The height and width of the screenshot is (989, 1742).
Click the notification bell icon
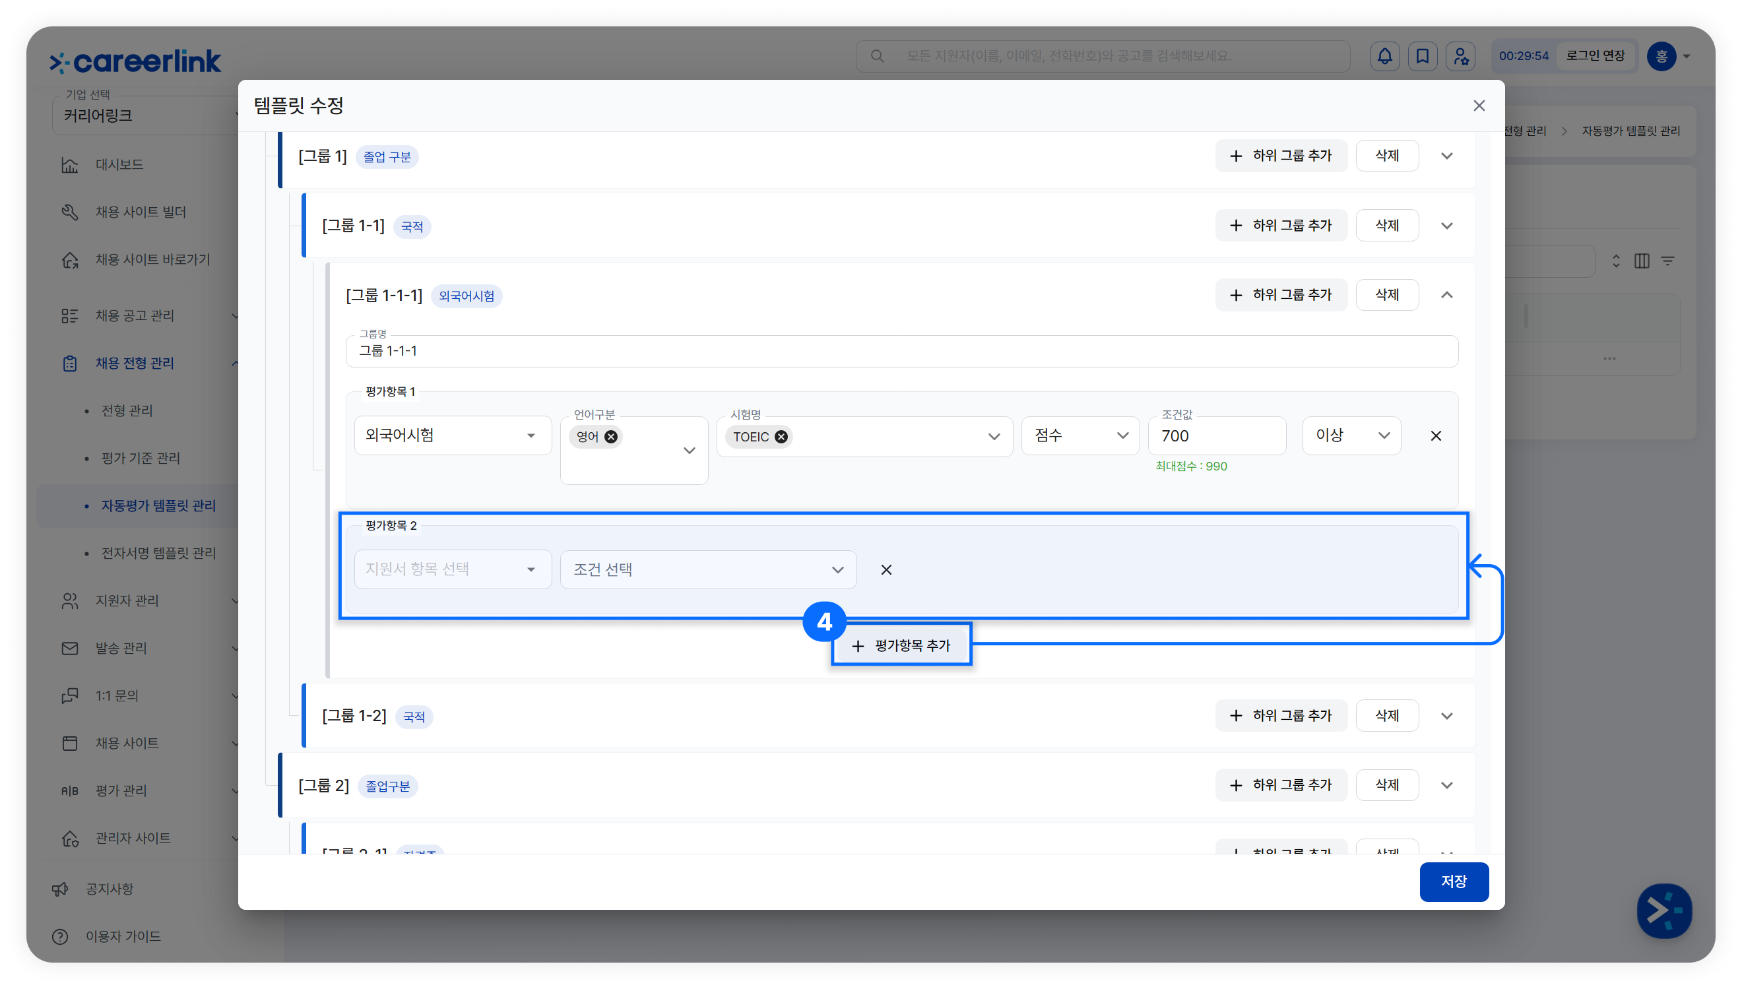click(x=1384, y=55)
